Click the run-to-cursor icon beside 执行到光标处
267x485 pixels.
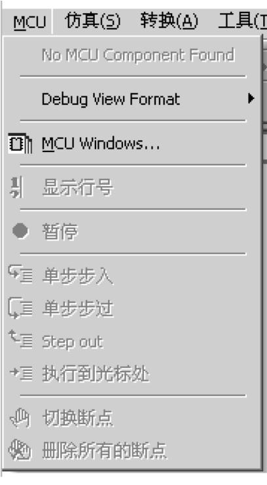(x=21, y=374)
